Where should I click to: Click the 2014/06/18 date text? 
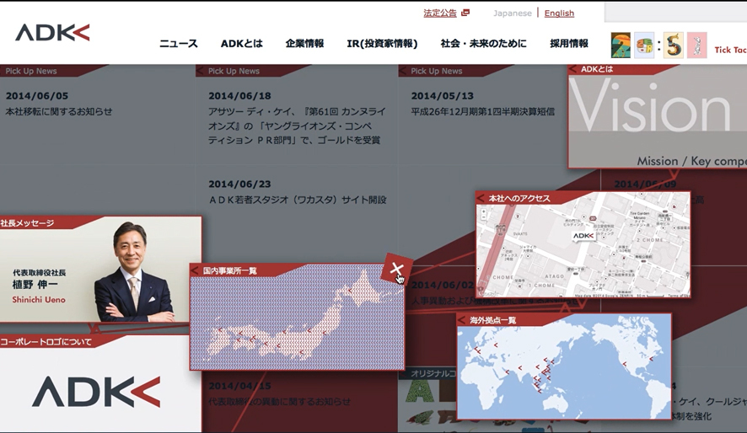tap(239, 96)
